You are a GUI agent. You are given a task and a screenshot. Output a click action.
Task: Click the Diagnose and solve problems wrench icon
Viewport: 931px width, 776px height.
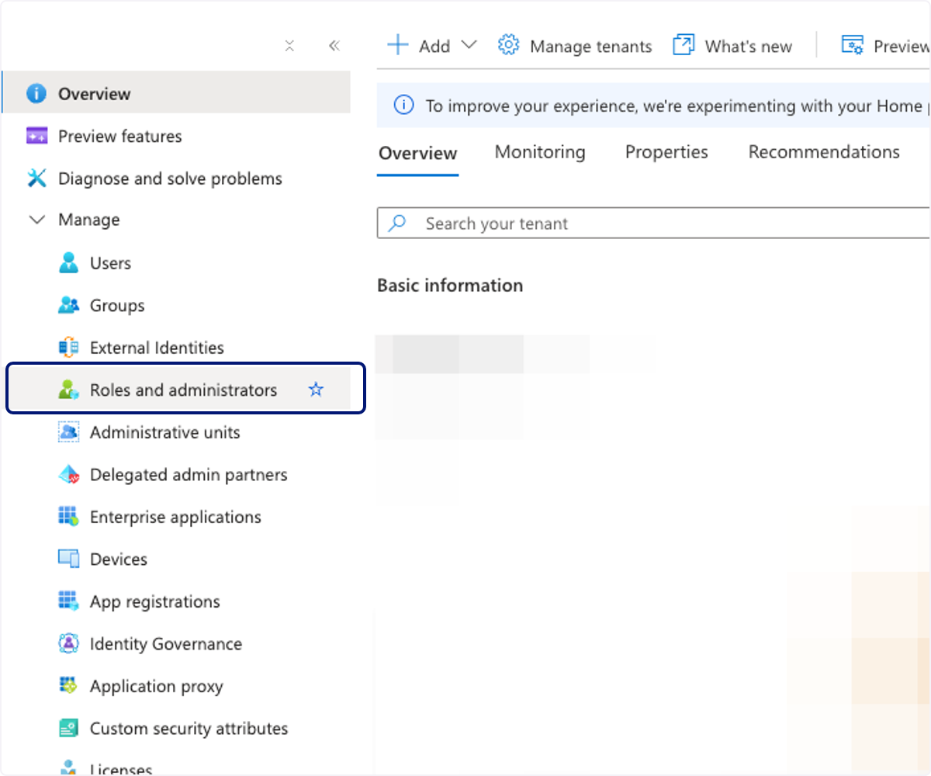36,178
